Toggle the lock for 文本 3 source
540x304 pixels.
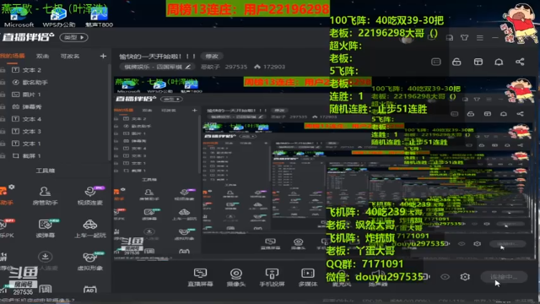pos(3,132)
